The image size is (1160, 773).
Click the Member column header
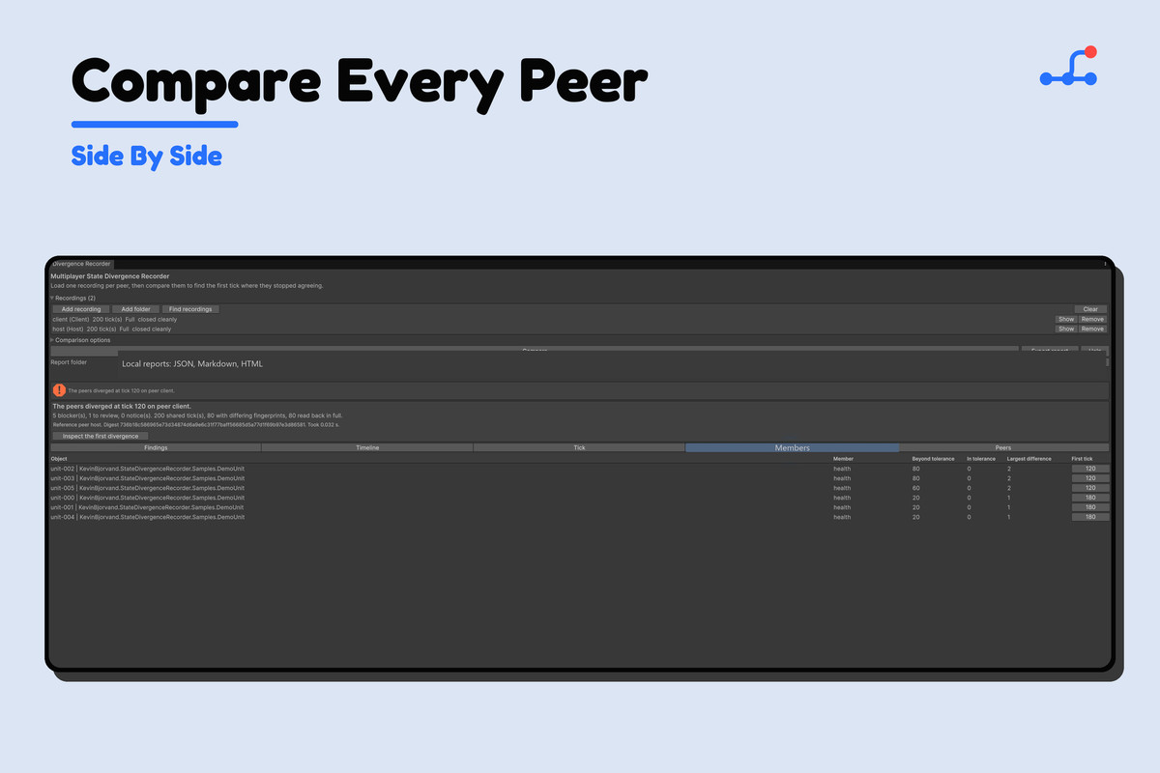click(x=844, y=458)
